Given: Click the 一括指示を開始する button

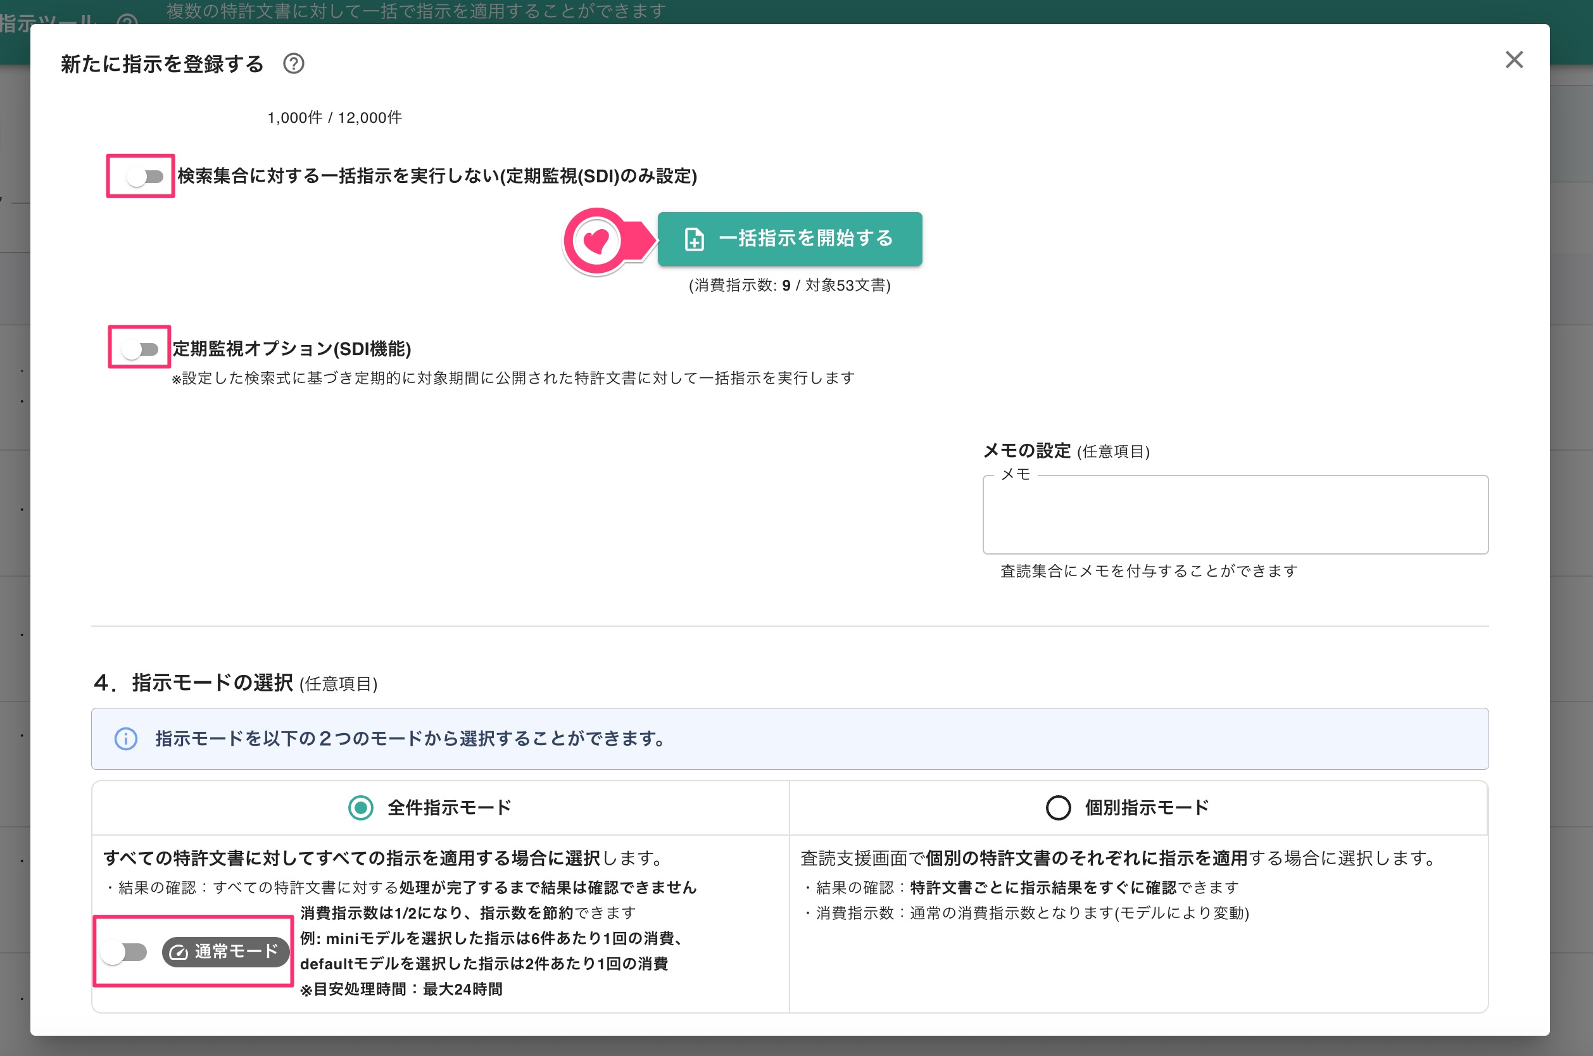Looking at the screenshot, I should coord(790,239).
